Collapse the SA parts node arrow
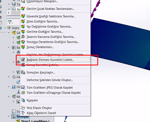 tap(9, 33)
